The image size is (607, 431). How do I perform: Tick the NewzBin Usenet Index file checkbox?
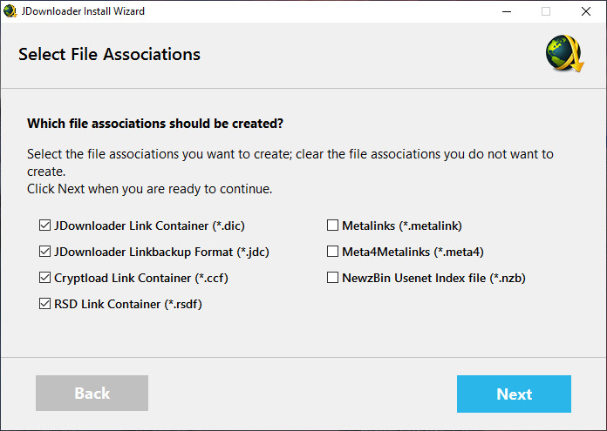[332, 278]
